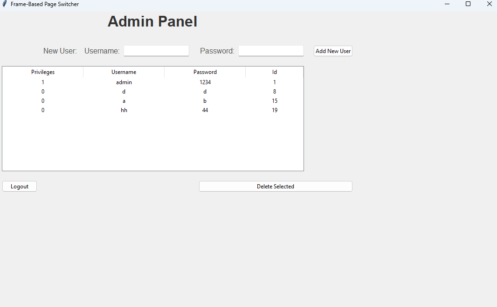Viewport: 497px width, 307px height.
Task: Click Id cell '8'
Action: pyautogui.click(x=275, y=91)
